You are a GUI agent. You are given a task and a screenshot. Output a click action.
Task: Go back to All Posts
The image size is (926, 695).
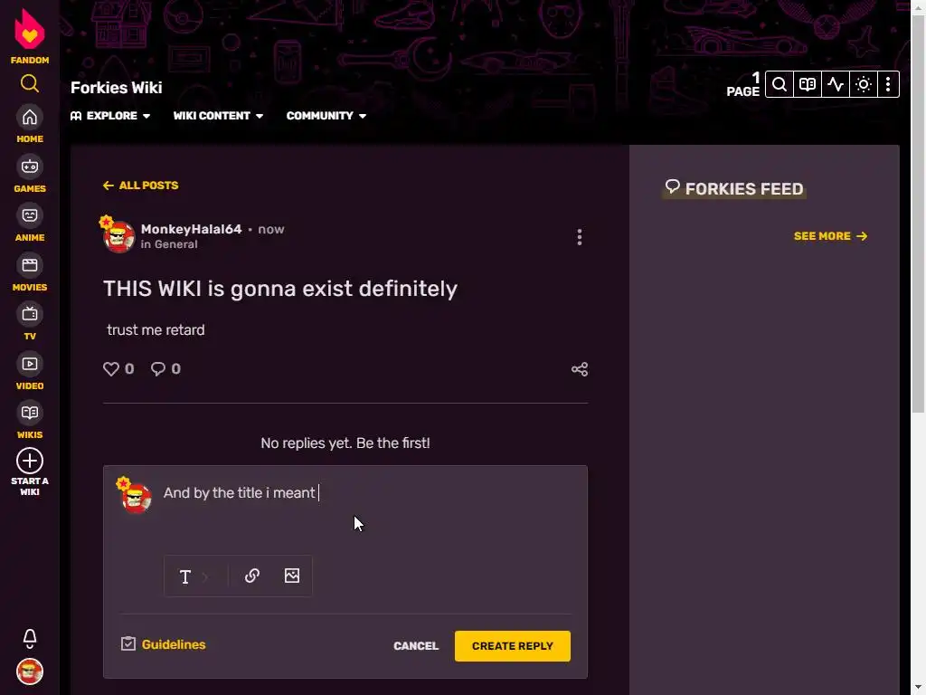[x=140, y=186]
